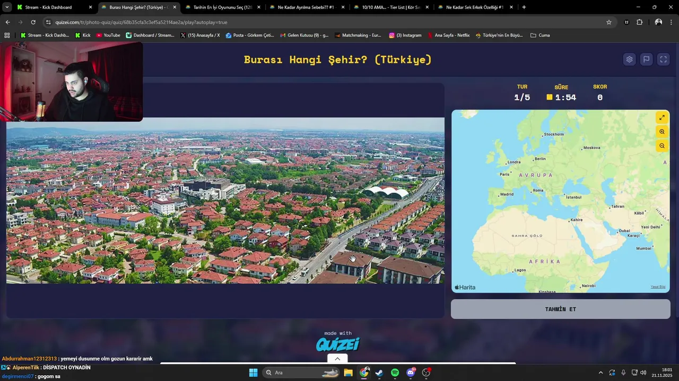Open the Gelen Kutusu bookmark
The height and width of the screenshot is (381, 679).
click(x=304, y=35)
